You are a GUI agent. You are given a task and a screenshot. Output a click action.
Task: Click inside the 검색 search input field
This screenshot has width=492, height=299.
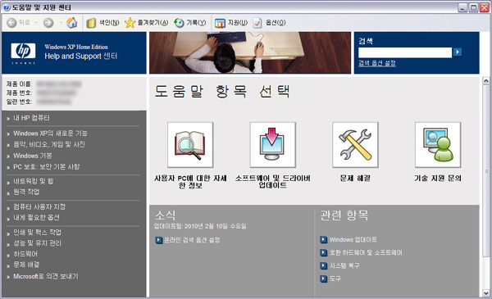(x=405, y=52)
